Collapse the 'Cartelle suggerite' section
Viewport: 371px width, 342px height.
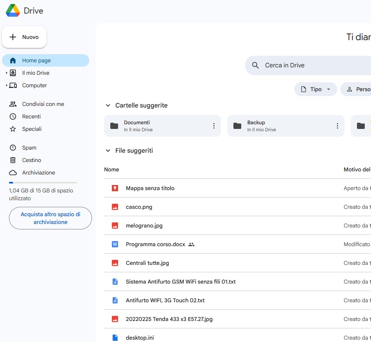[x=108, y=105]
